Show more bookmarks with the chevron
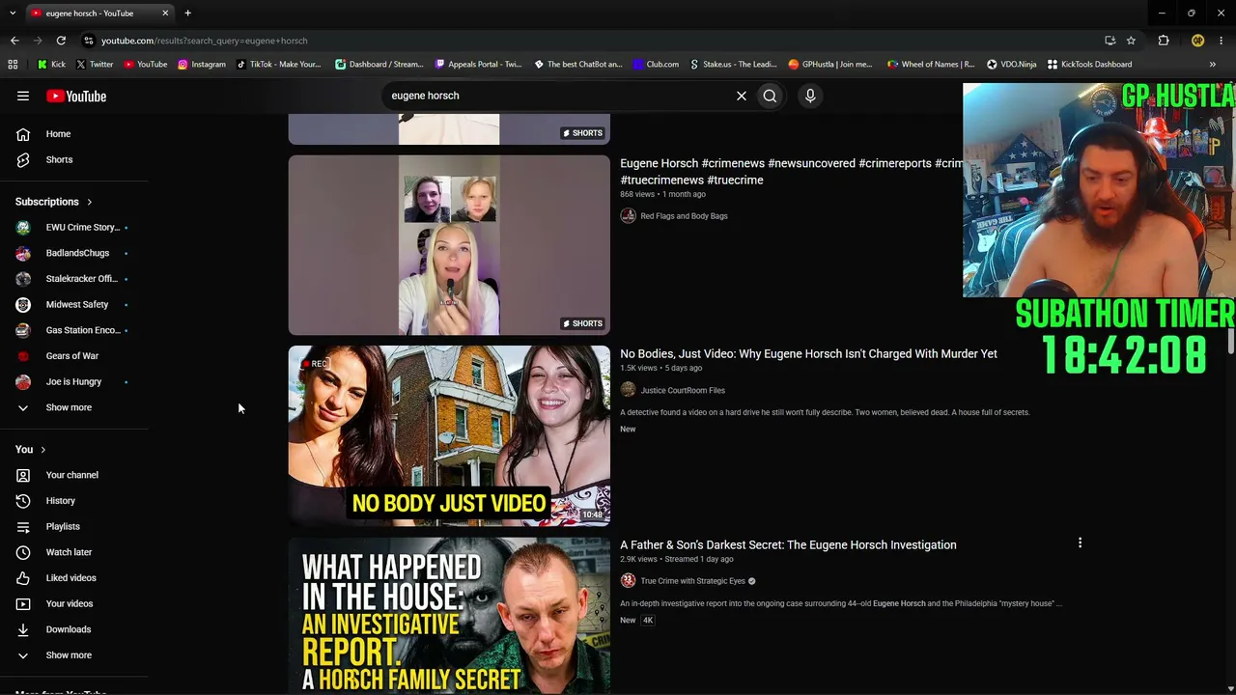Screen dimensions: 1236x695 1213,65
